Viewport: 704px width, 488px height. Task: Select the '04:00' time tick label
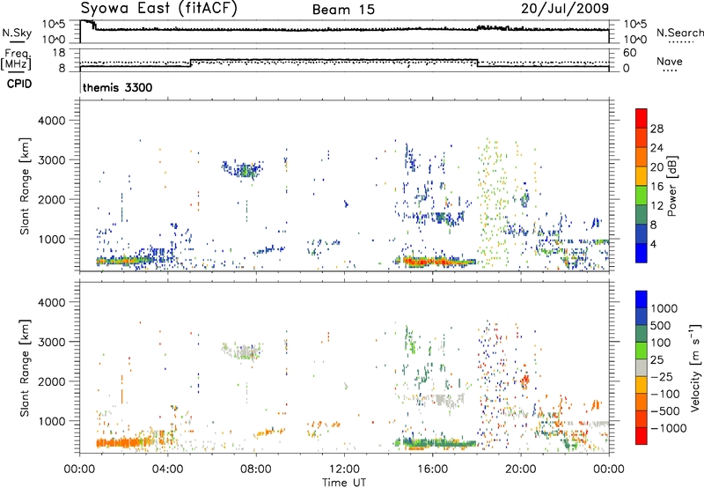point(168,470)
